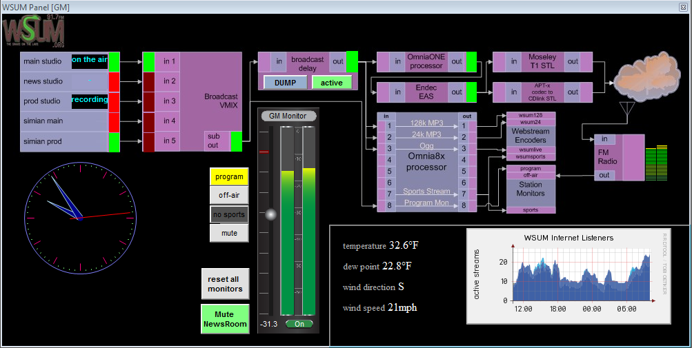Click the analog clock face
This screenshot has width=692, height=348.
click(80, 218)
